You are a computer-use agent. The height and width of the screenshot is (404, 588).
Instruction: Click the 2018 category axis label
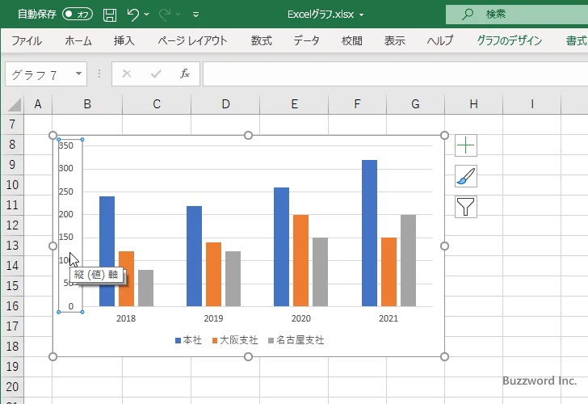pos(126,318)
